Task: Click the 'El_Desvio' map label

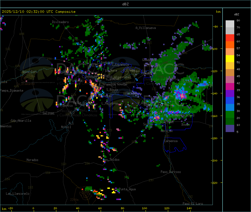Action: tap(65, 106)
